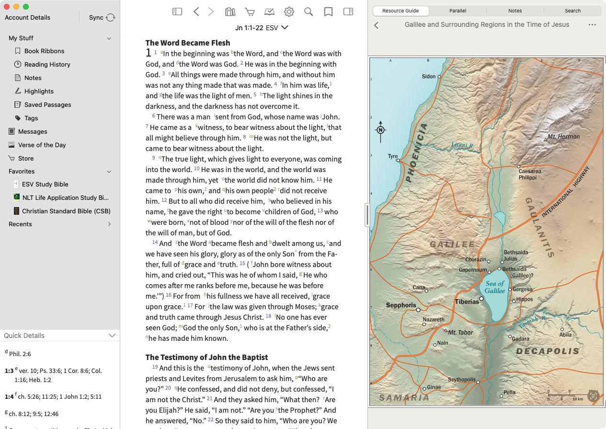The image size is (606, 429).
Task: Switch to Resource Guide tab
Action: [x=400, y=11]
